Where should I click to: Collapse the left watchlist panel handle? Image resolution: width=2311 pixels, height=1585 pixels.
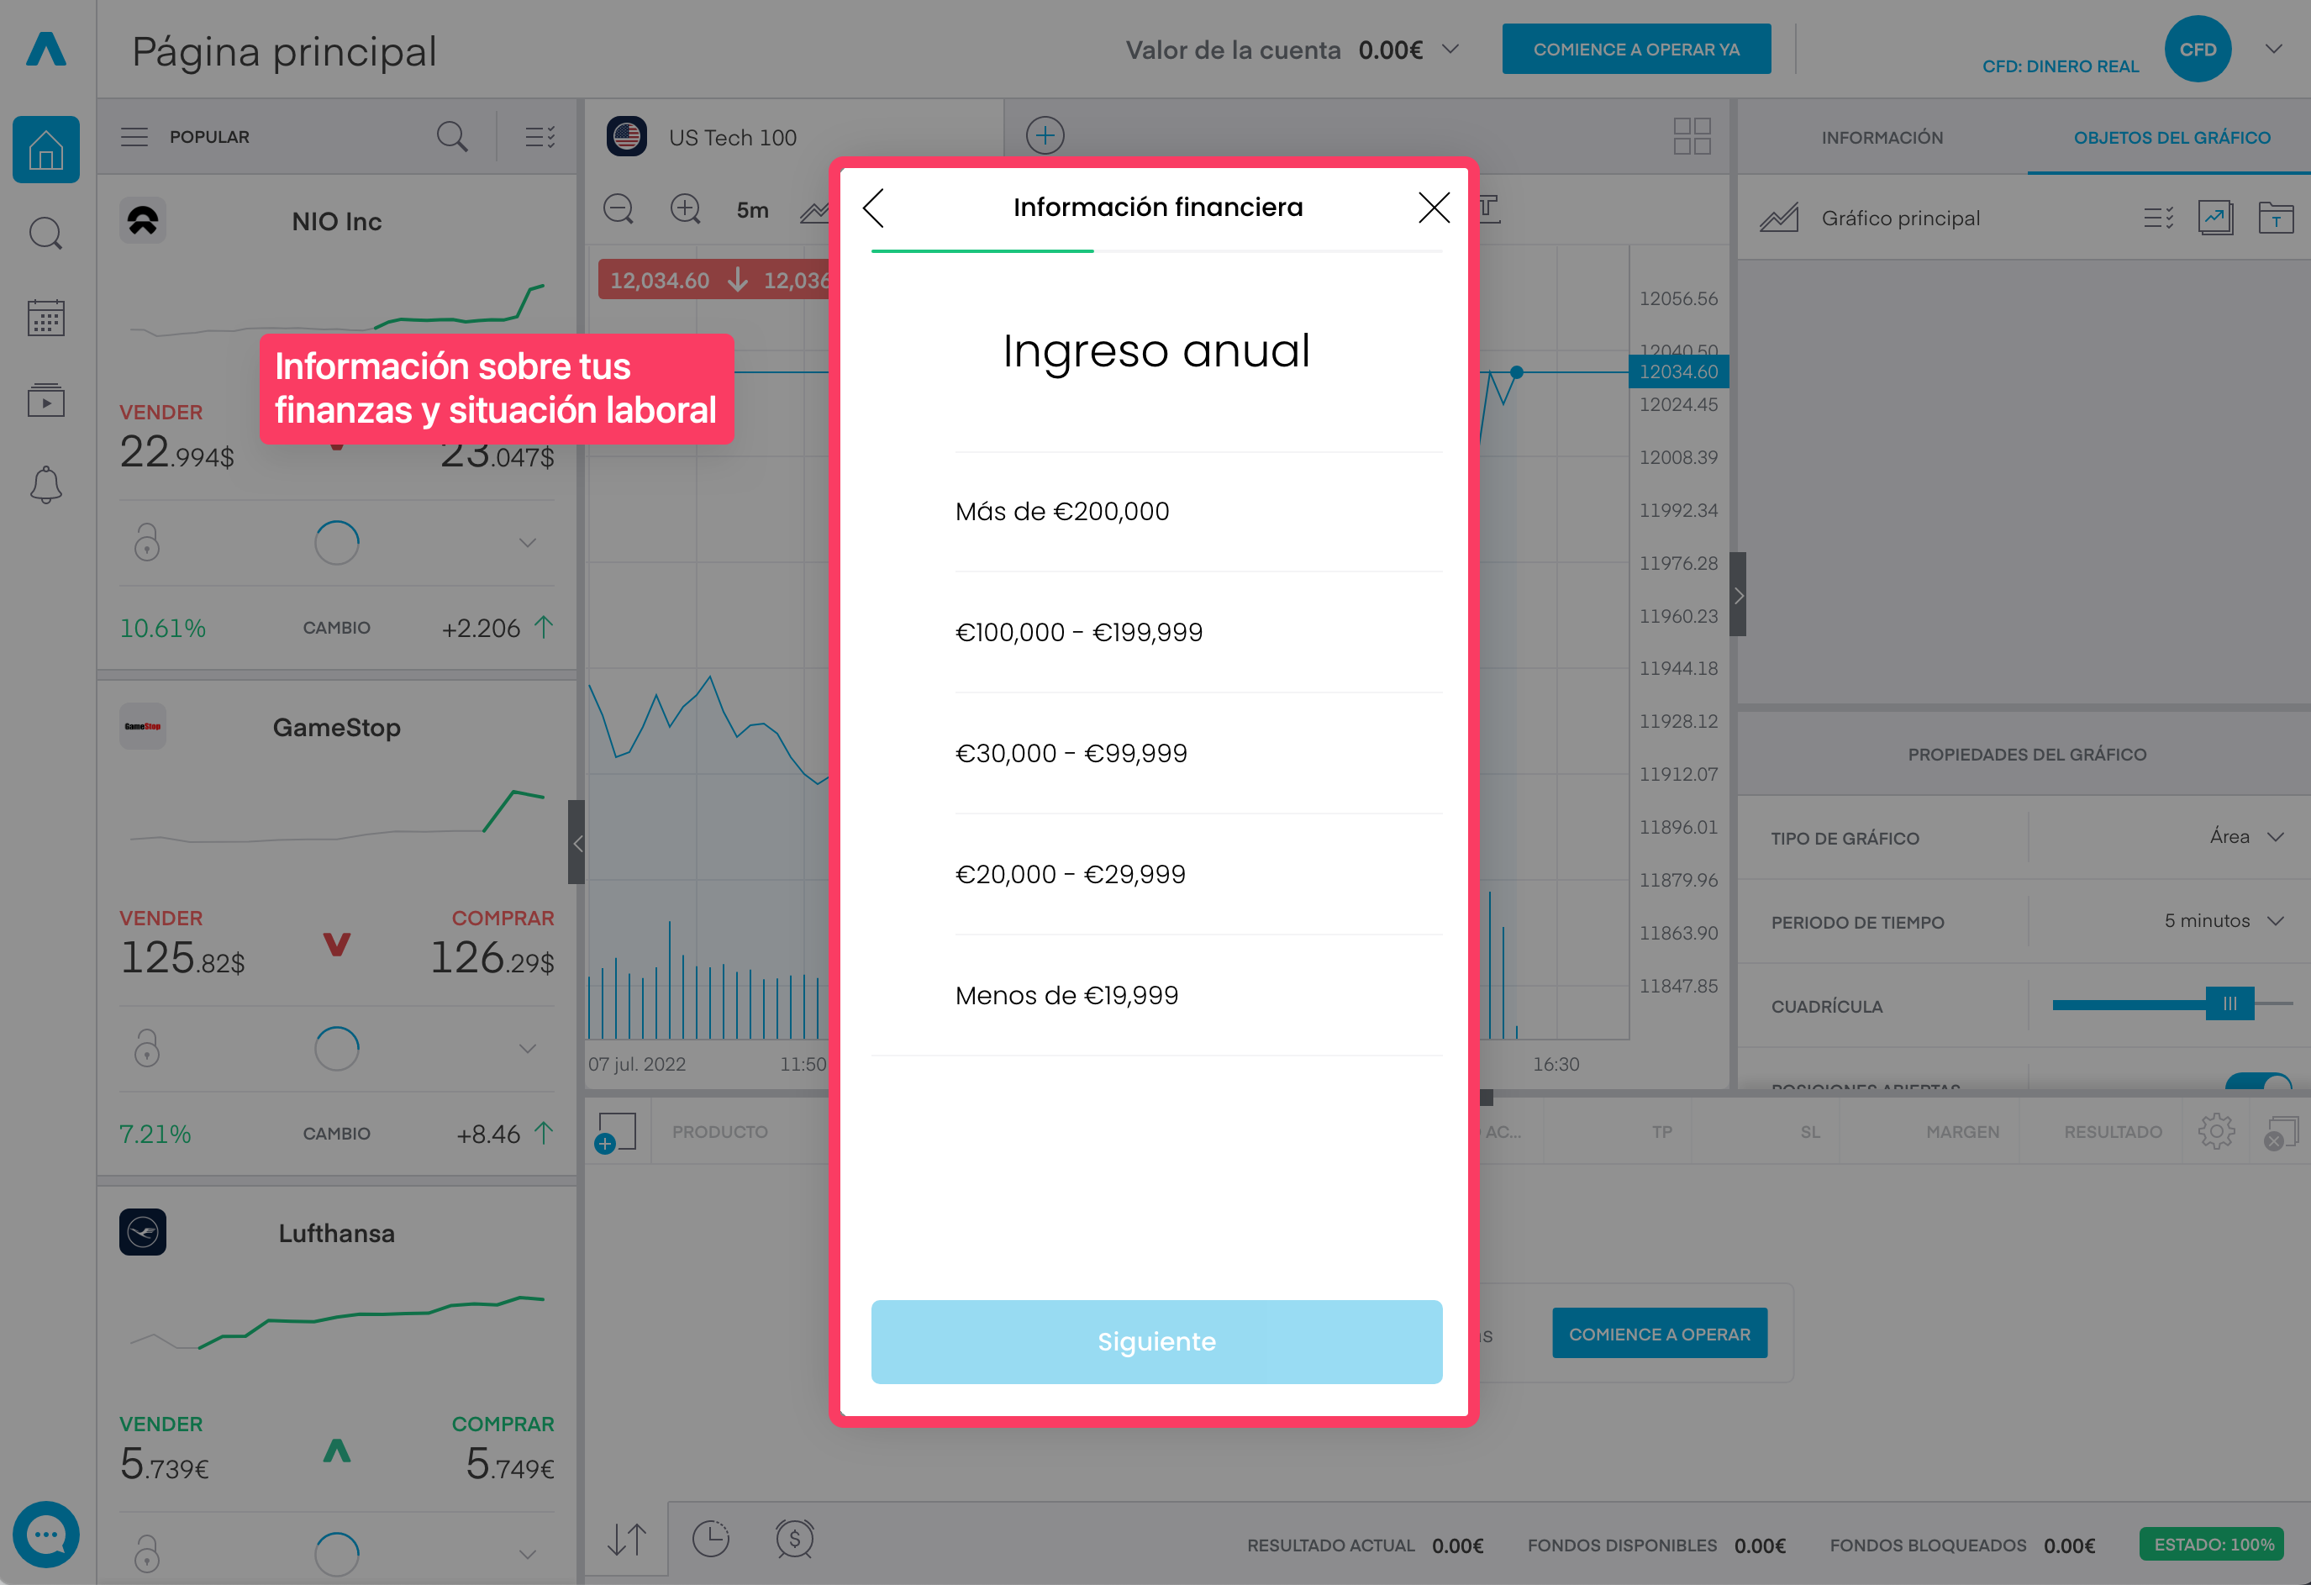click(576, 842)
